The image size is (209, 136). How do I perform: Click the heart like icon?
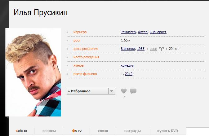124,91
